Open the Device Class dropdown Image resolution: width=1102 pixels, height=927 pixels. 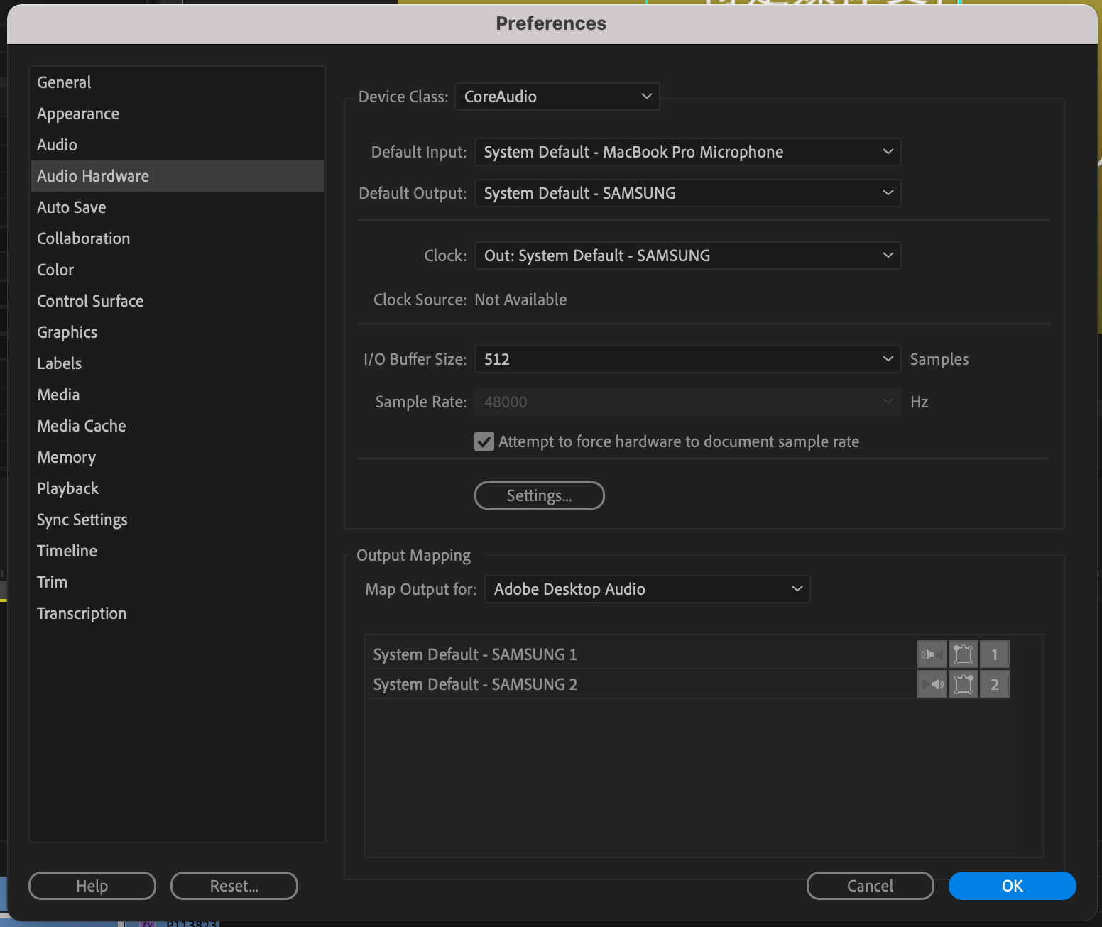point(557,97)
